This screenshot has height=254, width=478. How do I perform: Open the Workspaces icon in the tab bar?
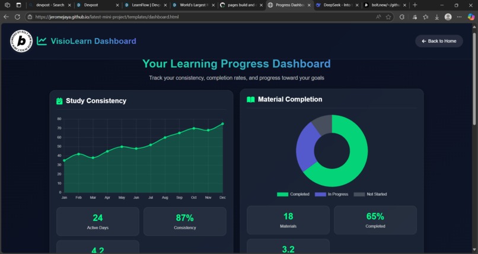coord(7,5)
